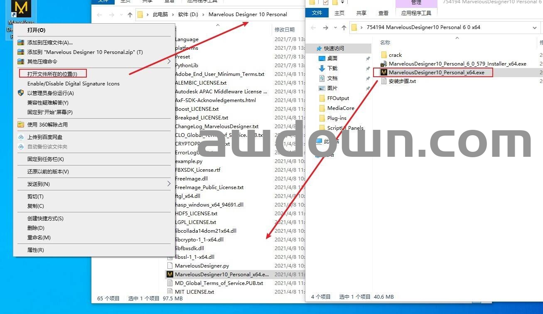This screenshot has width=543, height=314.
Task: Choose 打开文件所在的位置(I) from the context menu
Action: 52,74
